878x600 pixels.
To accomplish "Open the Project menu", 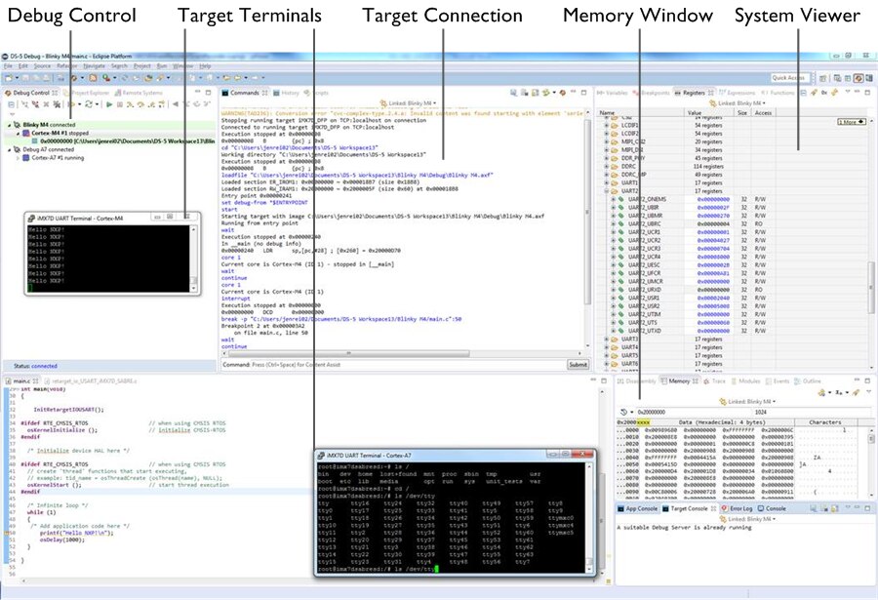I will coord(142,66).
